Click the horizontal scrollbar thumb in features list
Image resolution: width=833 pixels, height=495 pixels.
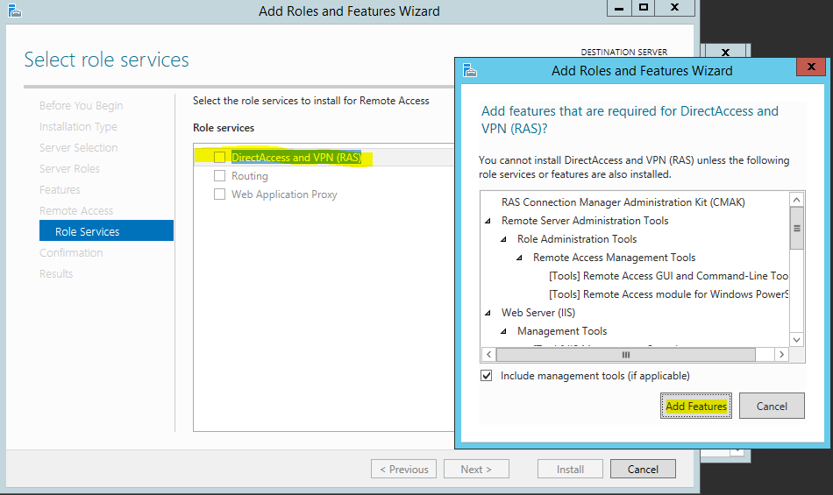pos(626,355)
